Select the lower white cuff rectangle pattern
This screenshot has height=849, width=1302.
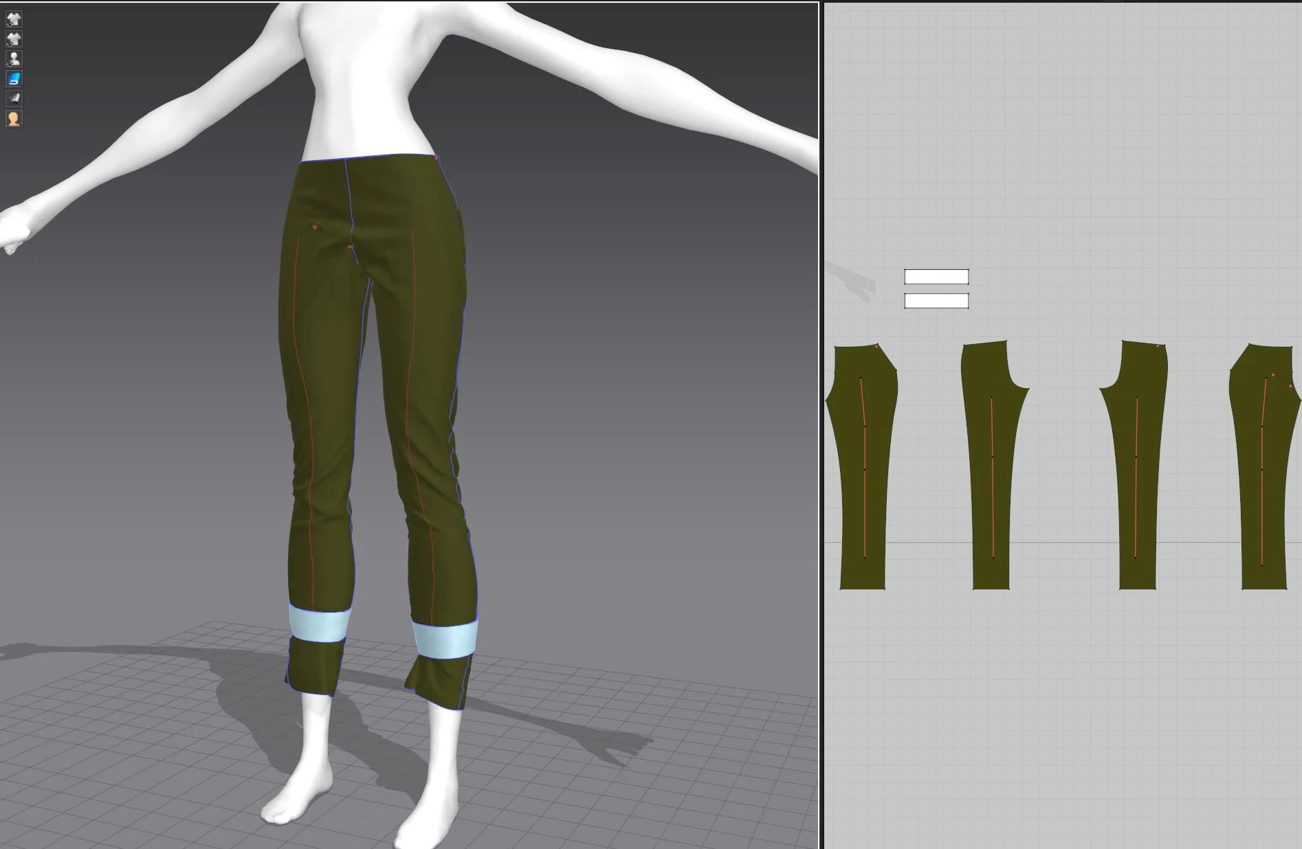(936, 301)
